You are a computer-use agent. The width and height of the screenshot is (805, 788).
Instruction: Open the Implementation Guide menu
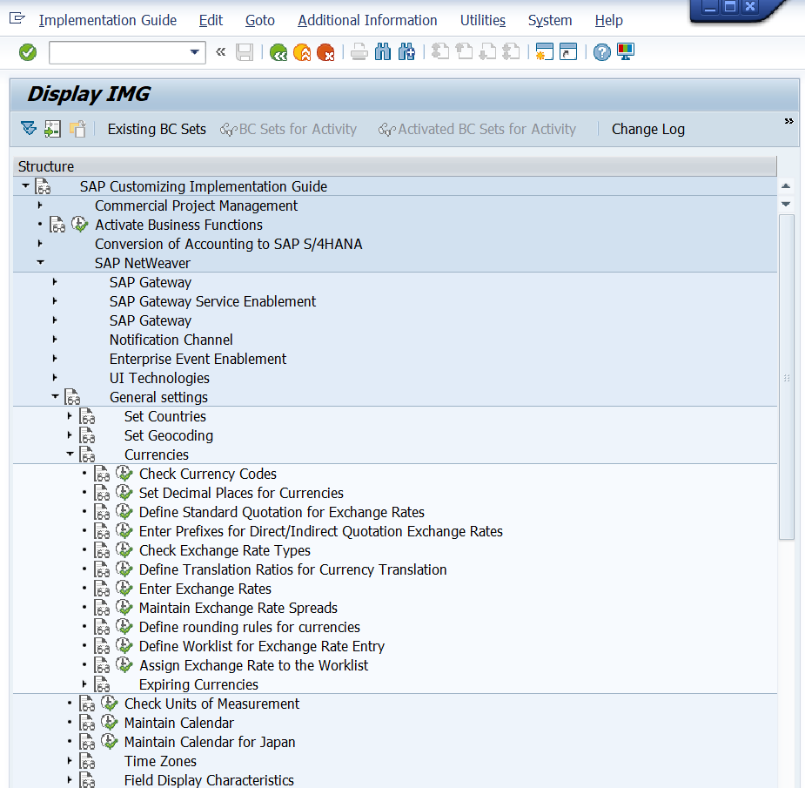tap(108, 21)
